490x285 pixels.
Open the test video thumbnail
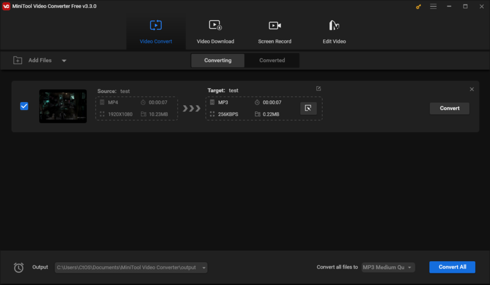click(x=63, y=106)
